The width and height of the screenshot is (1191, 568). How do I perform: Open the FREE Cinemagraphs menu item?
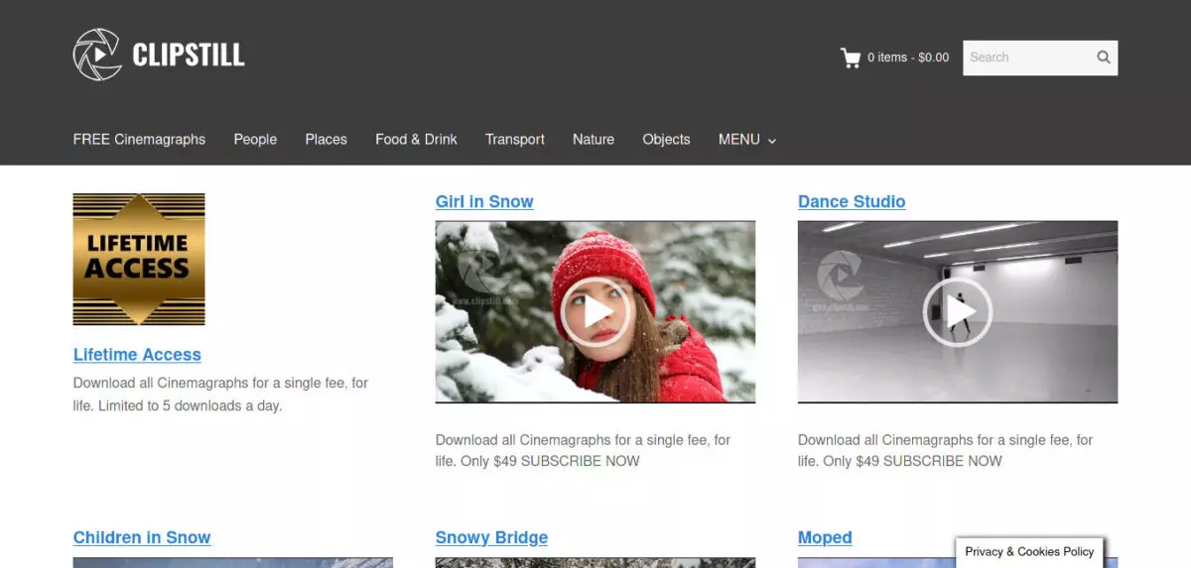139,140
